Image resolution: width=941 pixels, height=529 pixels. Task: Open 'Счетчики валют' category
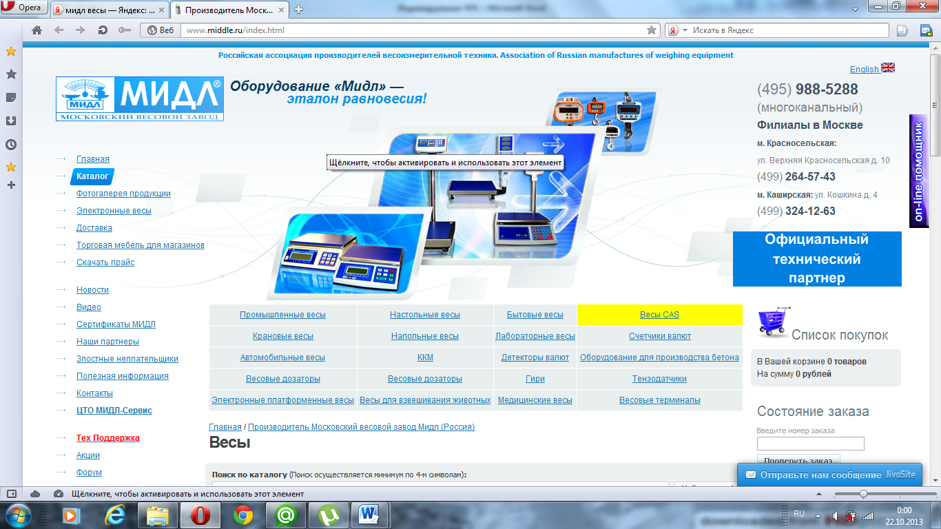(660, 336)
